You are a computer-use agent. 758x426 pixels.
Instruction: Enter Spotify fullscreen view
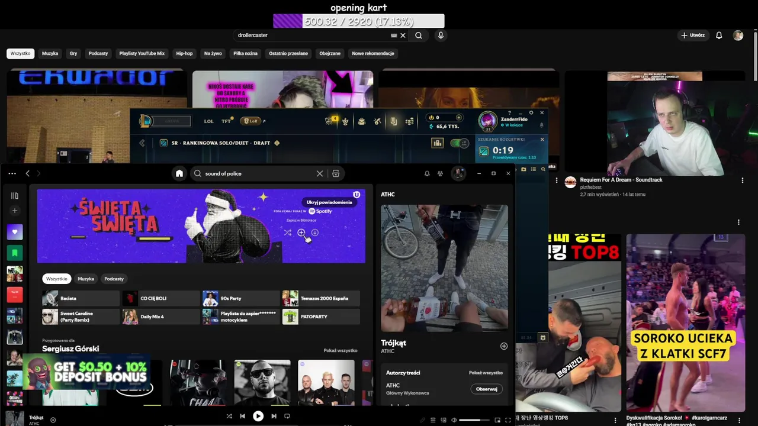point(508,420)
